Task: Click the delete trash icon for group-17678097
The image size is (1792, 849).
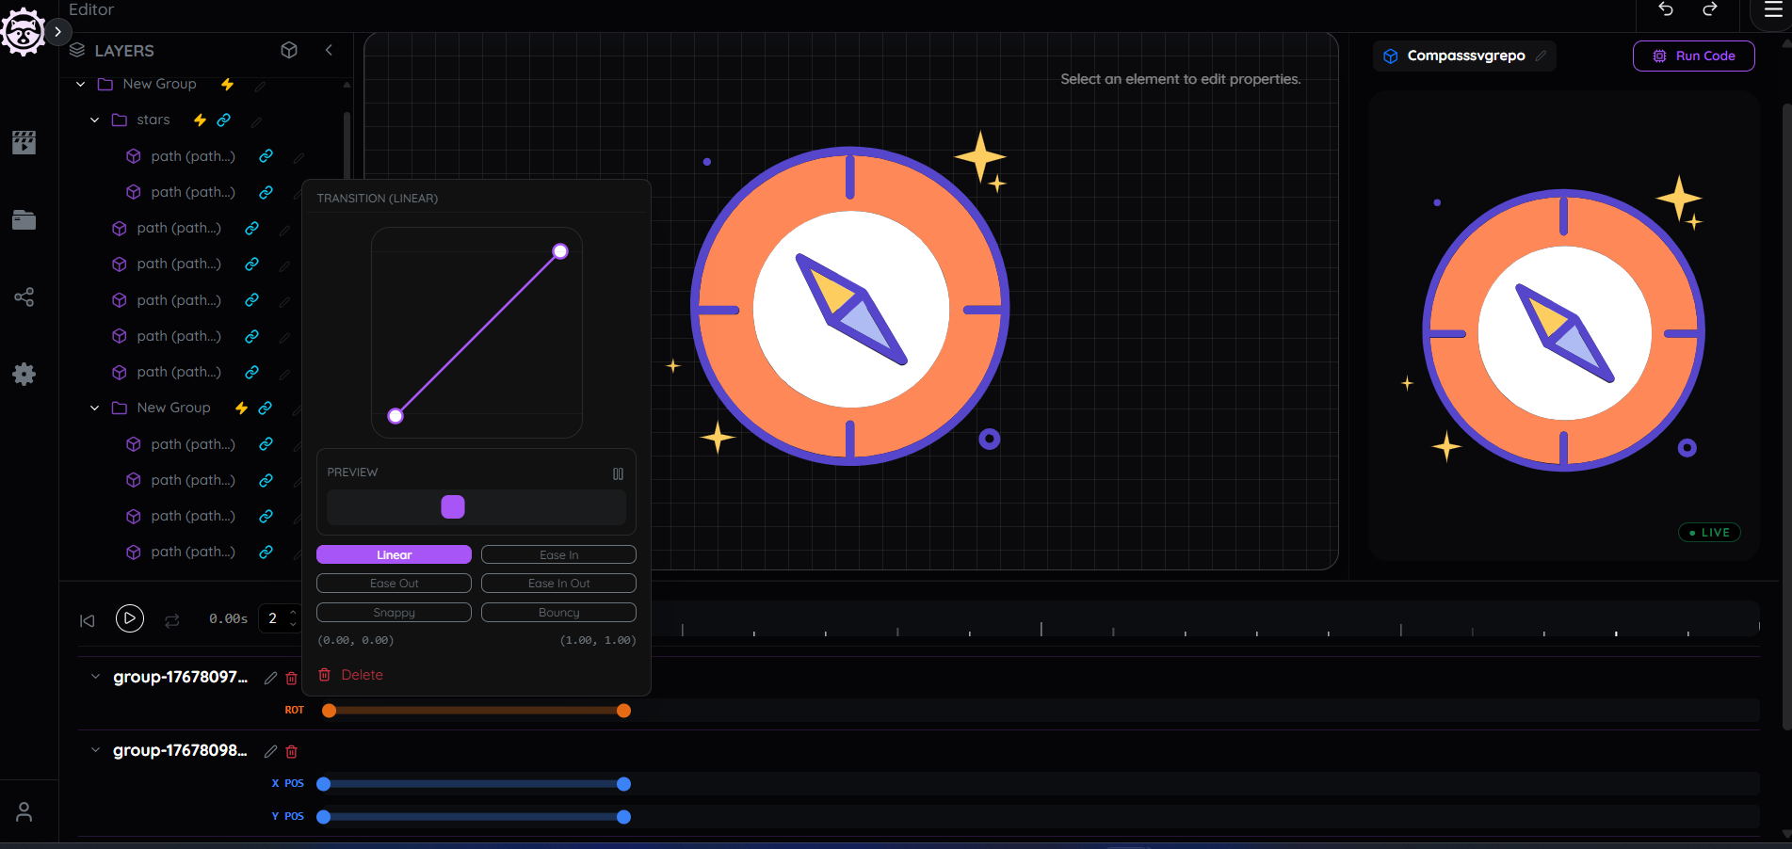Action: pyautogui.click(x=291, y=678)
